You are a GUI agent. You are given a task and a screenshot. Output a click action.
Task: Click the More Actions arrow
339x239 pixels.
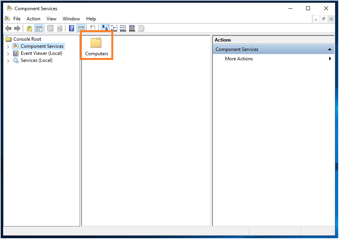tap(330, 58)
